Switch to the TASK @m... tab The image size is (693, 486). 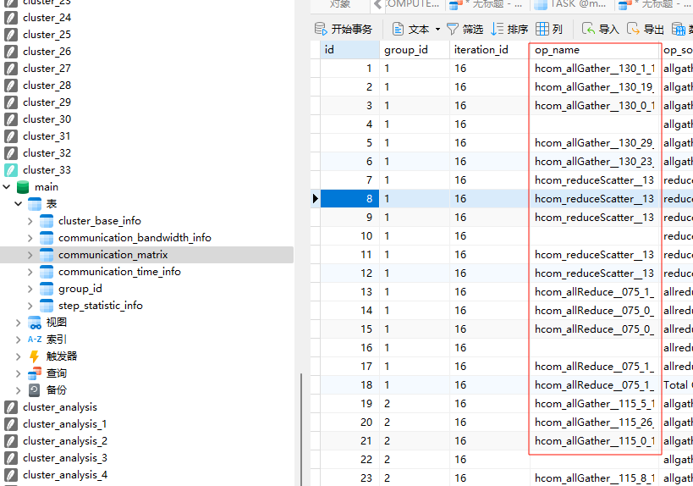click(570, 4)
